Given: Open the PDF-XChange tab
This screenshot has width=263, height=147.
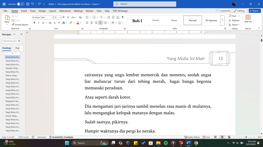Looking at the screenshot, I should pos(120,11).
